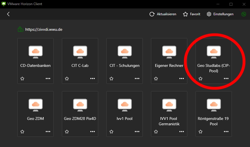Toggle favorite star on Eigener Rechner
This screenshot has height=147, width=250.
(156, 78)
